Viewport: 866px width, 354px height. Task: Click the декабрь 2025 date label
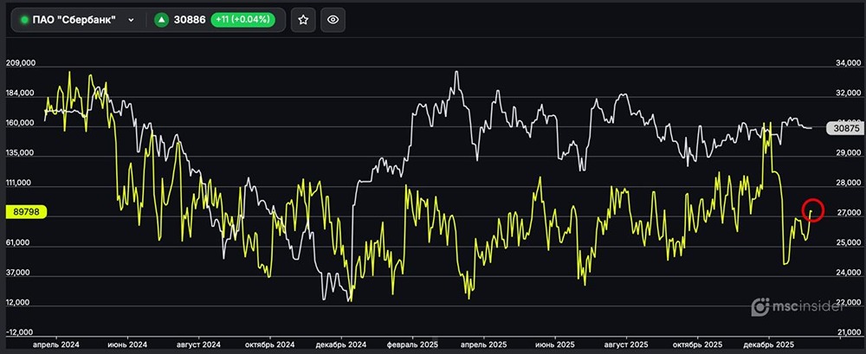tap(769, 344)
